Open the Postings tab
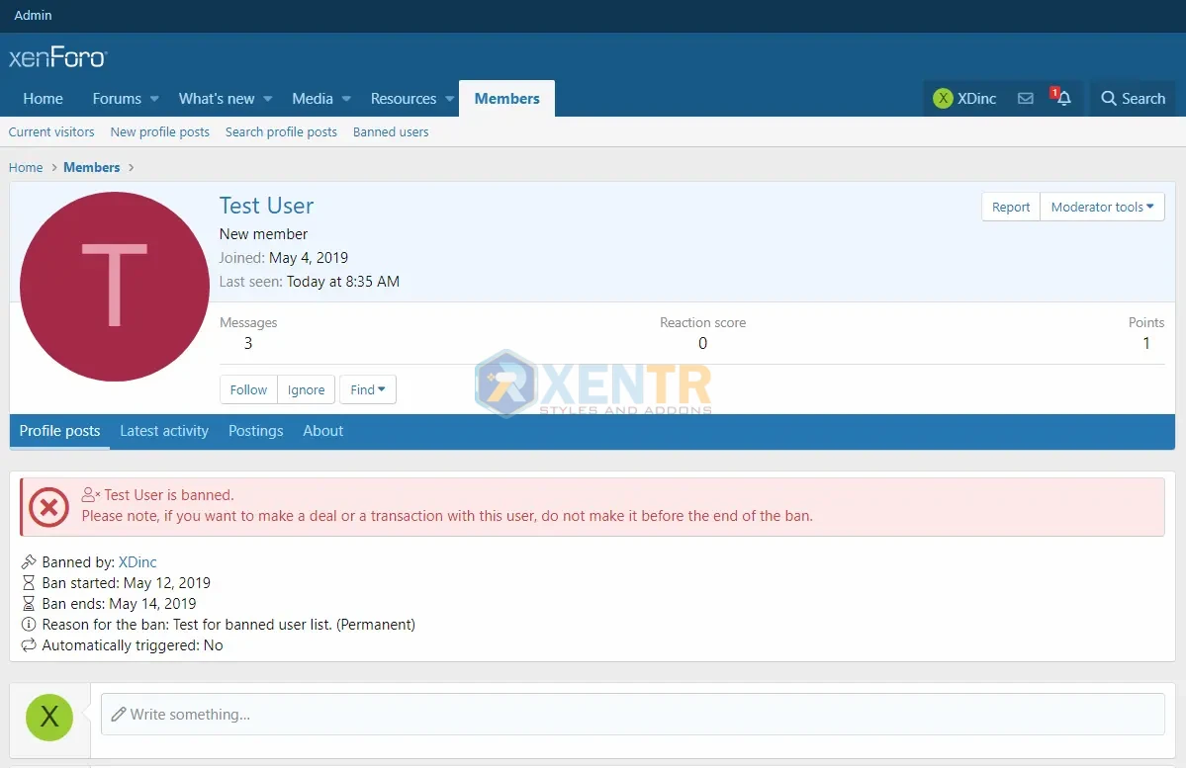The width and height of the screenshot is (1186, 768). tap(255, 431)
